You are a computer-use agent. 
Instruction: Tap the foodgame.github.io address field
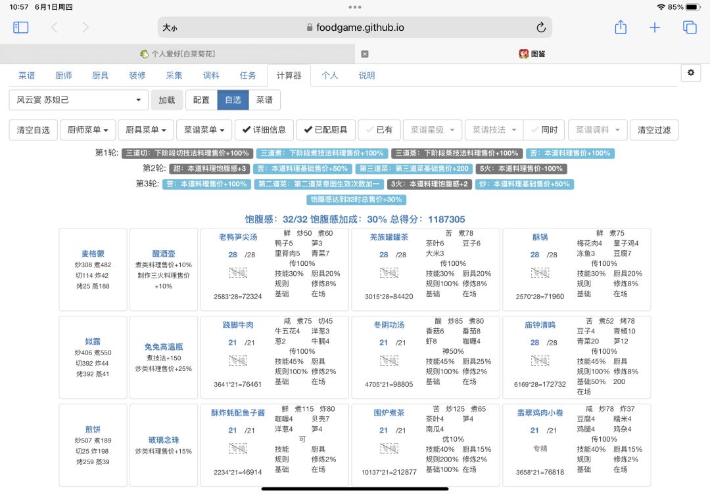(x=354, y=28)
